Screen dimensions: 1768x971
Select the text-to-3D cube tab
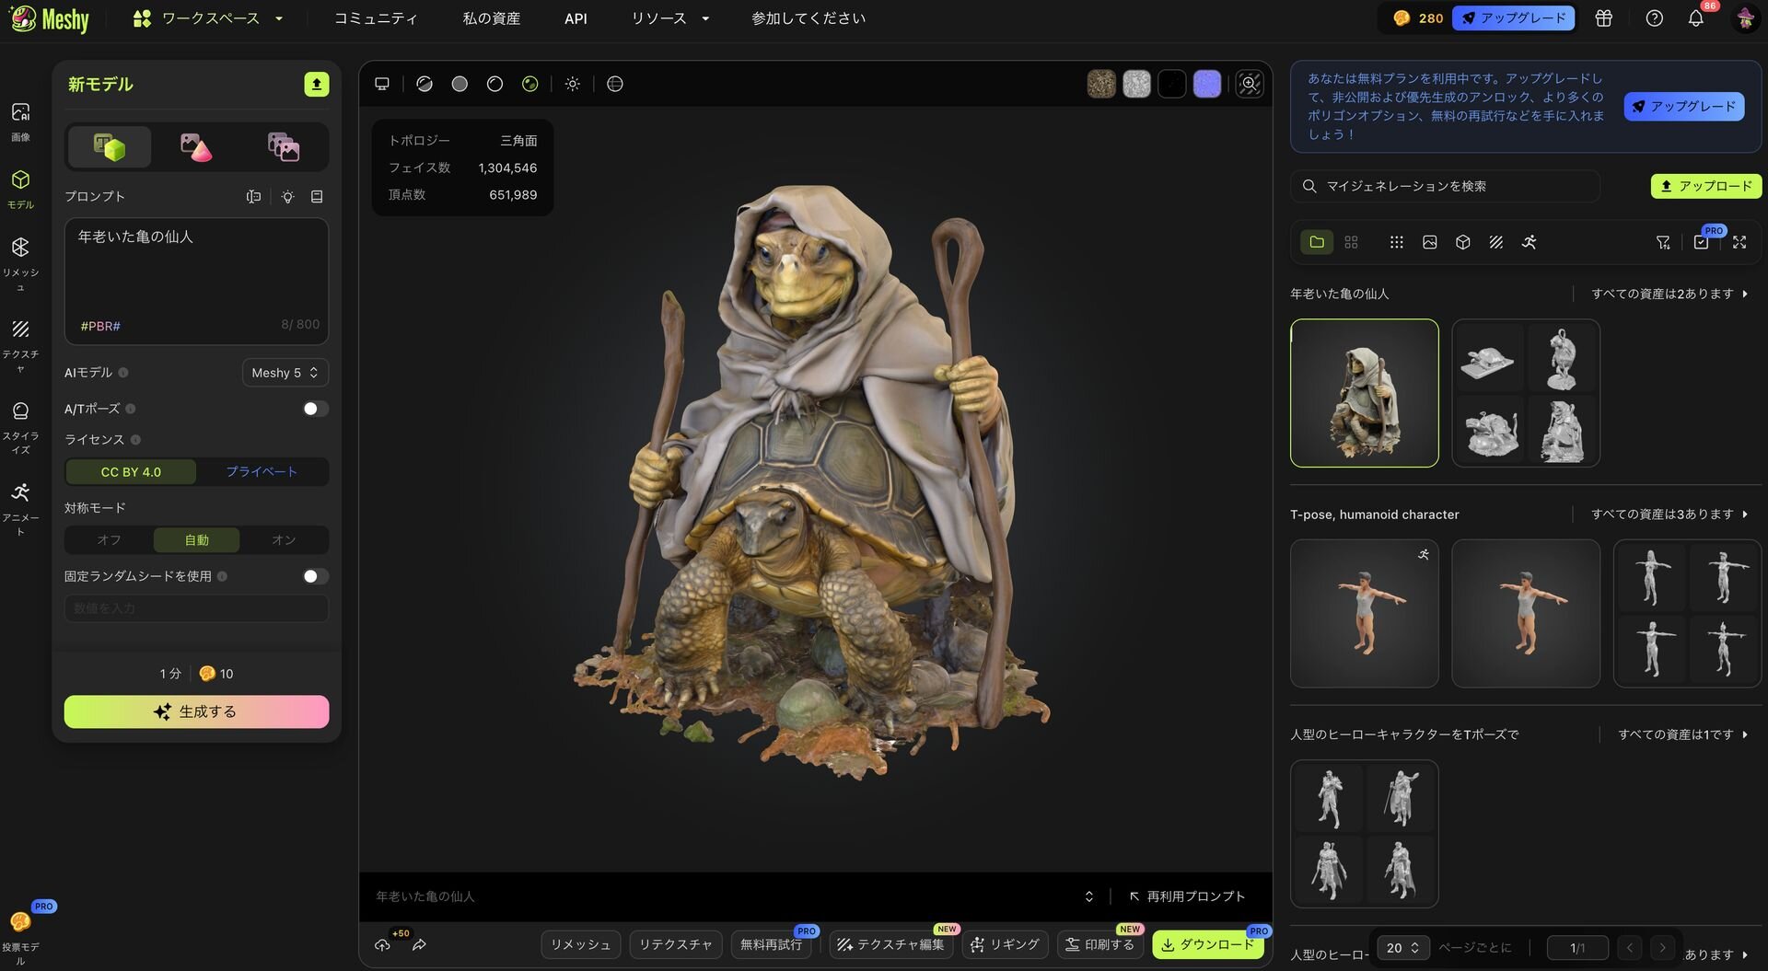[110, 147]
